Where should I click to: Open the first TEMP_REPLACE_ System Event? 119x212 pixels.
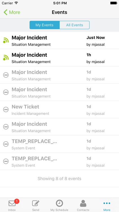click(60, 144)
